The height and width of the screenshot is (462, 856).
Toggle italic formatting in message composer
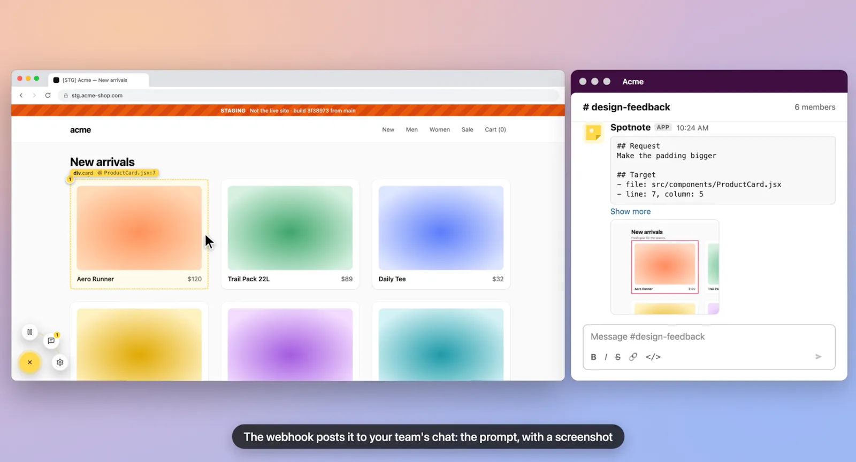tap(606, 357)
